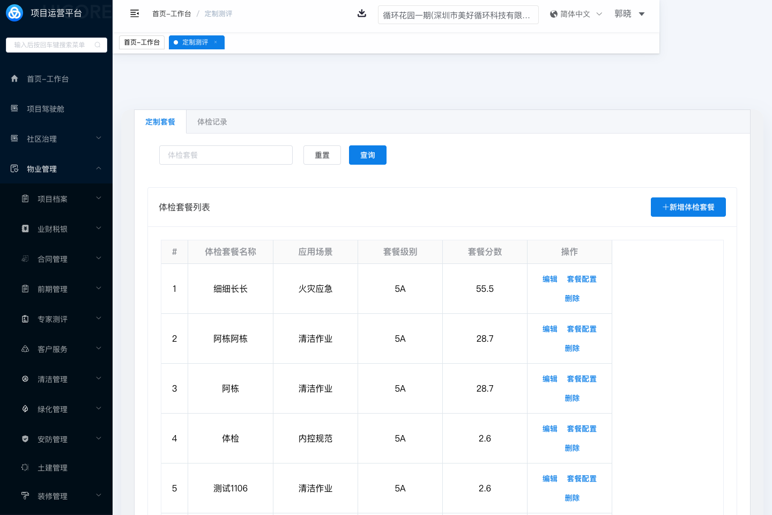Click the download icon in top header
This screenshot has height=515, width=772.
(x=362, y=13)
